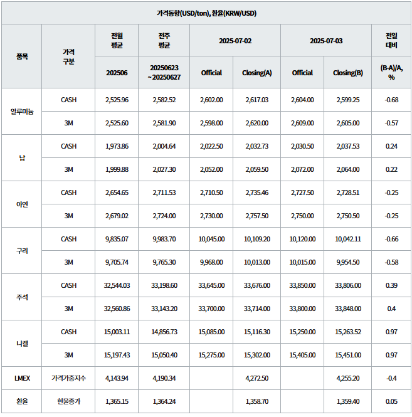Click lead 3M official '2,072.00'
Screen dimensions: 412x417
tap(302, 169)
